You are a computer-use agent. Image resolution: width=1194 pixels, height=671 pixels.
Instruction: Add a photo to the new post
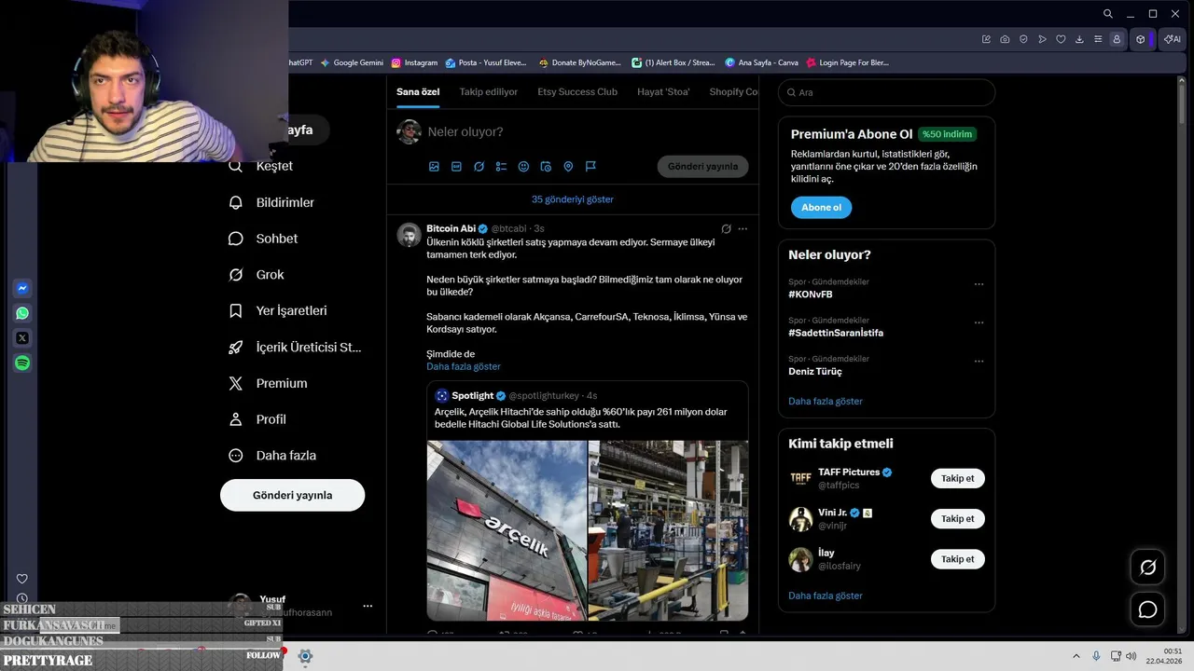click(x=434, y=167)
